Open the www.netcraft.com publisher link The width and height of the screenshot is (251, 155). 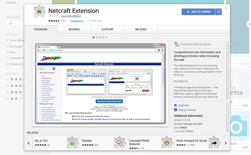[71, 16]
